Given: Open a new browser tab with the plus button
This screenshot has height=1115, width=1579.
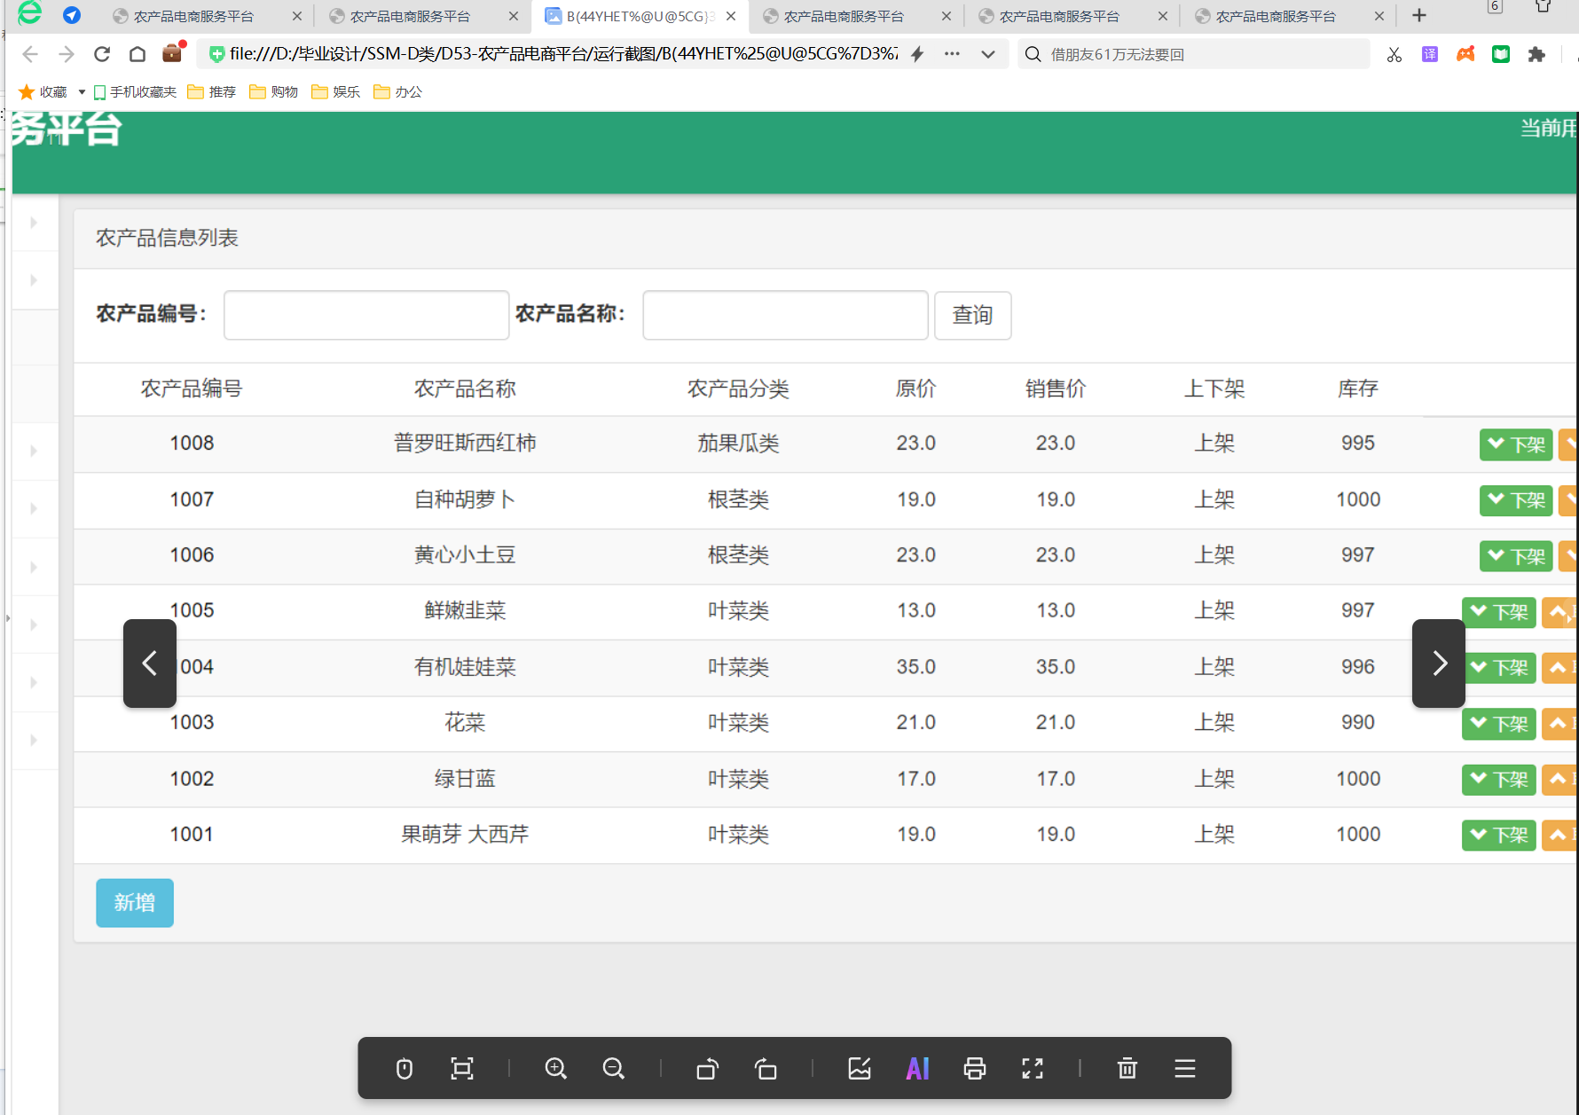Looking at the screenshot, I should (1419, 15).
